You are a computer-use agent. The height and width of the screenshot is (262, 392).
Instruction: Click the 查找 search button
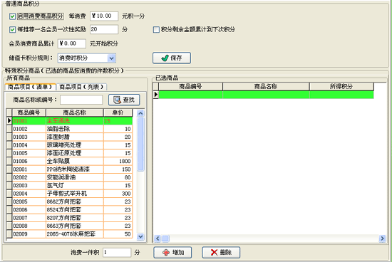[124, 100]
